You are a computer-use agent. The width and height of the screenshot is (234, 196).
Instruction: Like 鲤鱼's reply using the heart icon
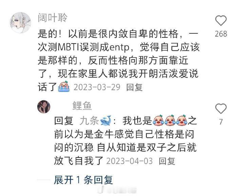pyautogui.click(x=221, y=109)
